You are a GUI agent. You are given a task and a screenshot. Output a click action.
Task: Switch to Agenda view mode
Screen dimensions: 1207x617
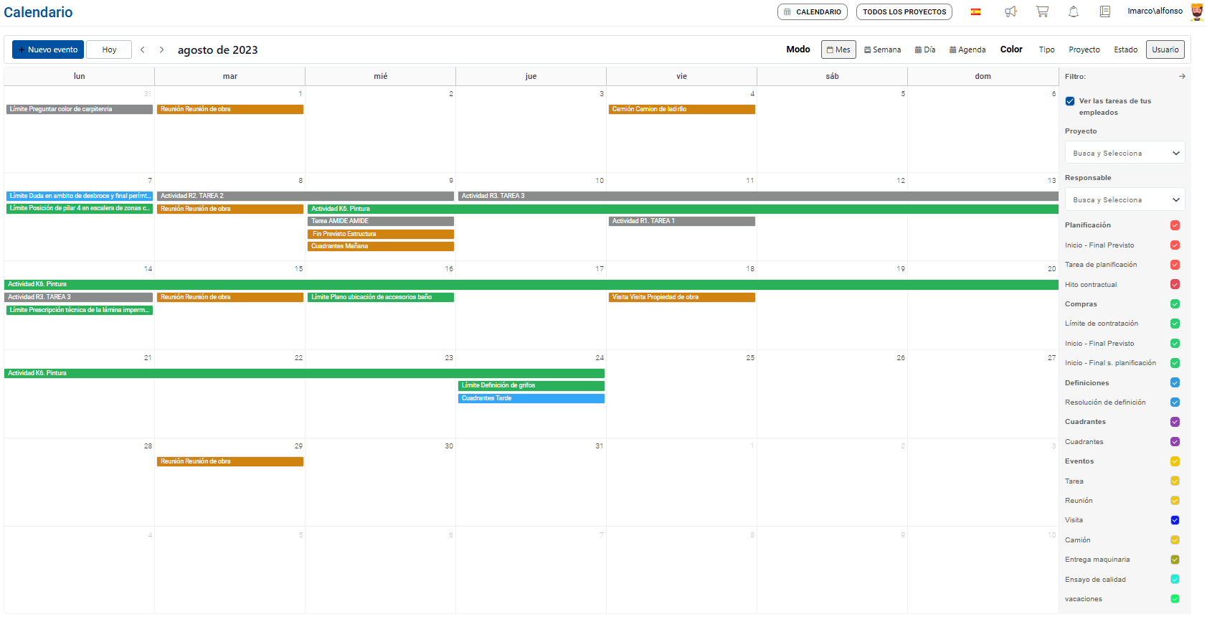967,50
